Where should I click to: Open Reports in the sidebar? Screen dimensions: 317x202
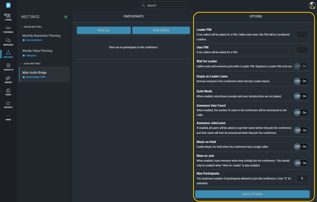pos(8,104)
